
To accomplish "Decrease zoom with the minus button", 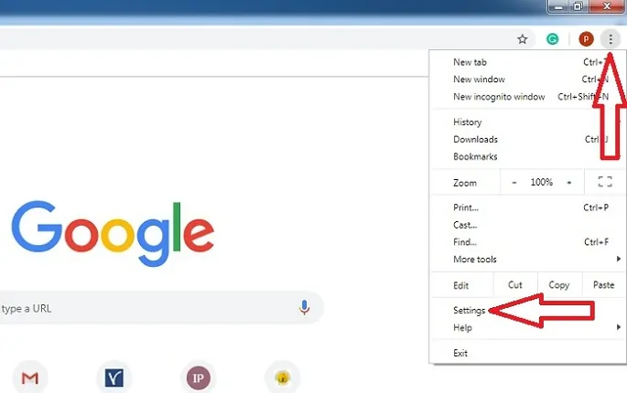I will point(514,183).
